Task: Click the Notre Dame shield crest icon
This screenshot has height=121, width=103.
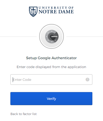Action: pyautogui.click(x=33, y=12)
